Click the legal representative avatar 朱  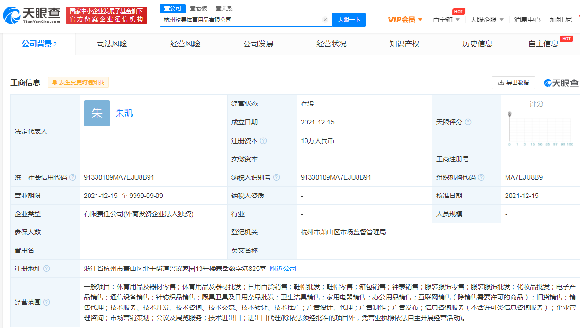click(97, 113)
